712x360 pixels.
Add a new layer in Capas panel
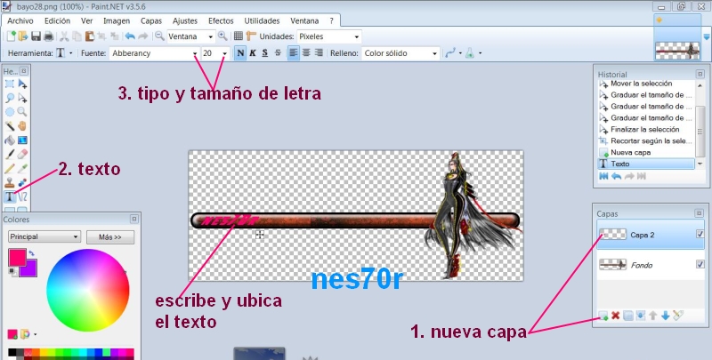point(603,316)
